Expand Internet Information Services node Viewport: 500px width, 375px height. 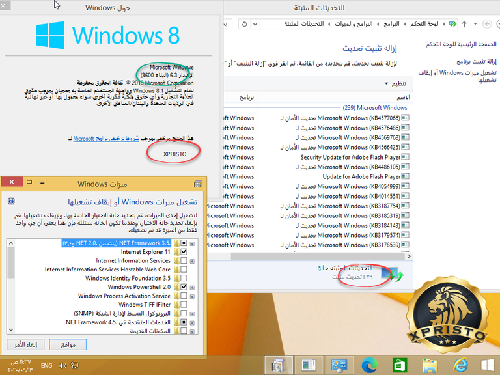pos(192,261)
